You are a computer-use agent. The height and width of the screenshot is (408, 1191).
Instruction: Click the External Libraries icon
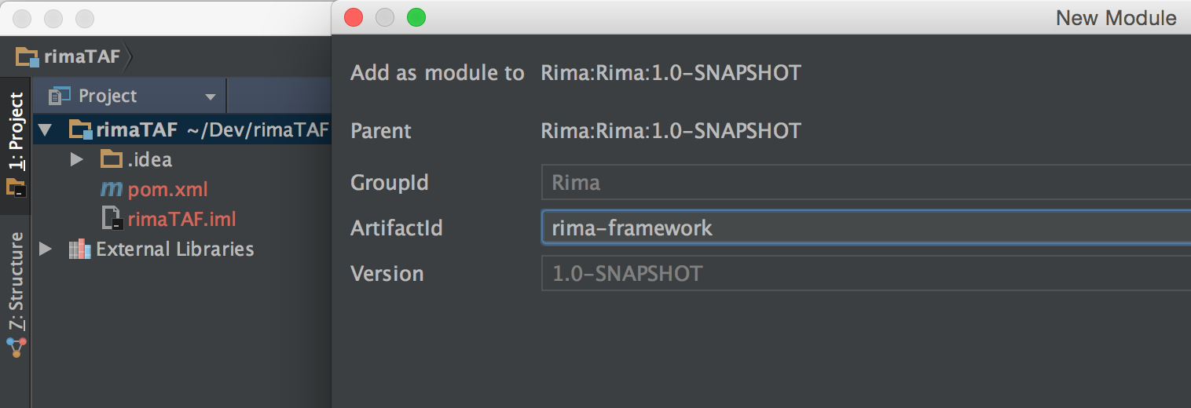[79, 250]
